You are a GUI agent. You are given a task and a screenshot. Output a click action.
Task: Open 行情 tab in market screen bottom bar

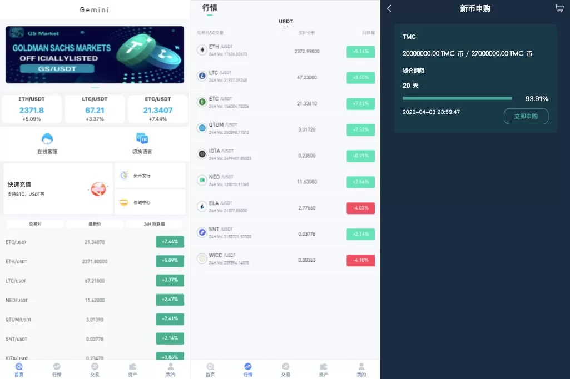click(248, 370)
